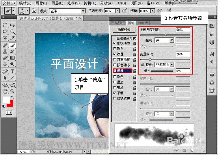
Task: Select the Line shape tool
Action: click(x=12, y=77)
